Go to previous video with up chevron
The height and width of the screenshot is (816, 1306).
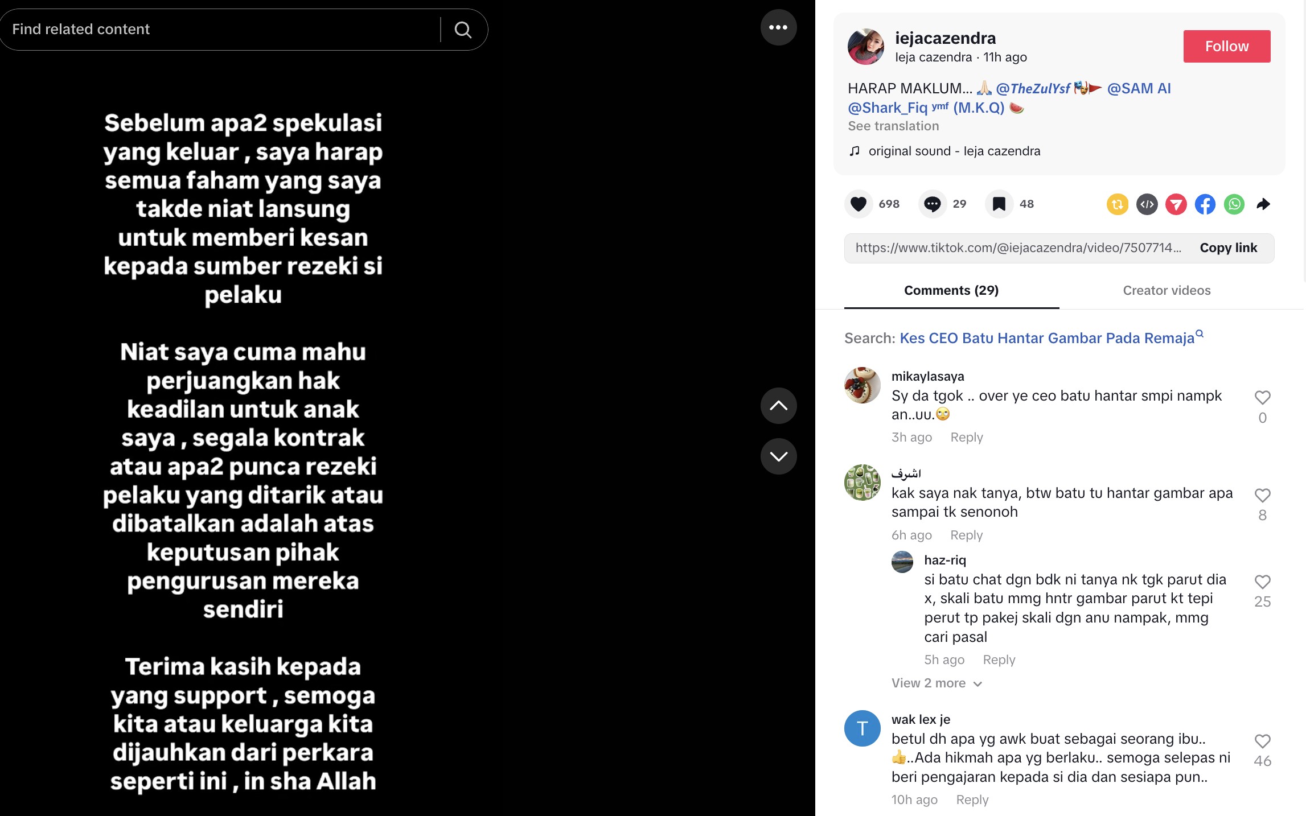click(x=778, y=406)
